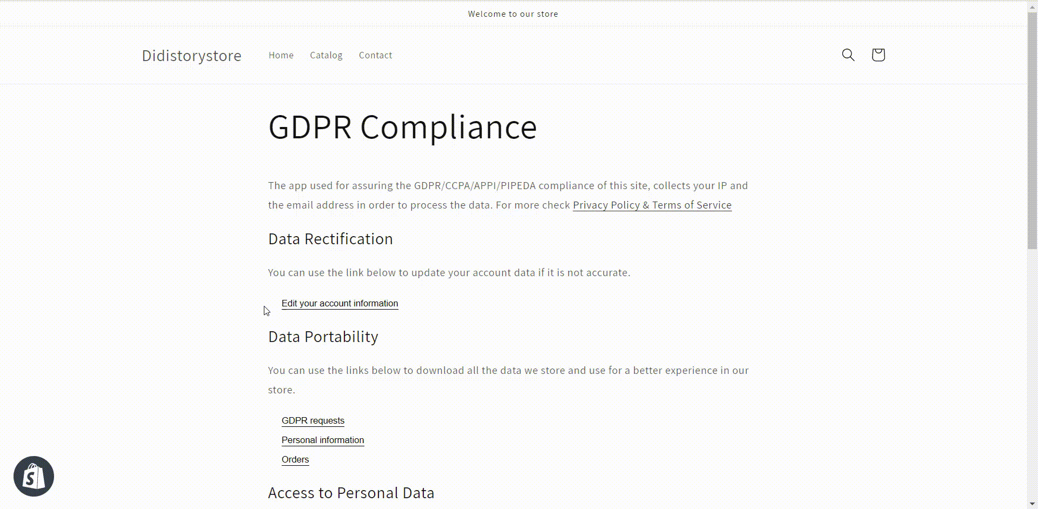The image size is (1038, 509).
Task: Click the Shopify bag badge icon
Action: click(34, 476)
